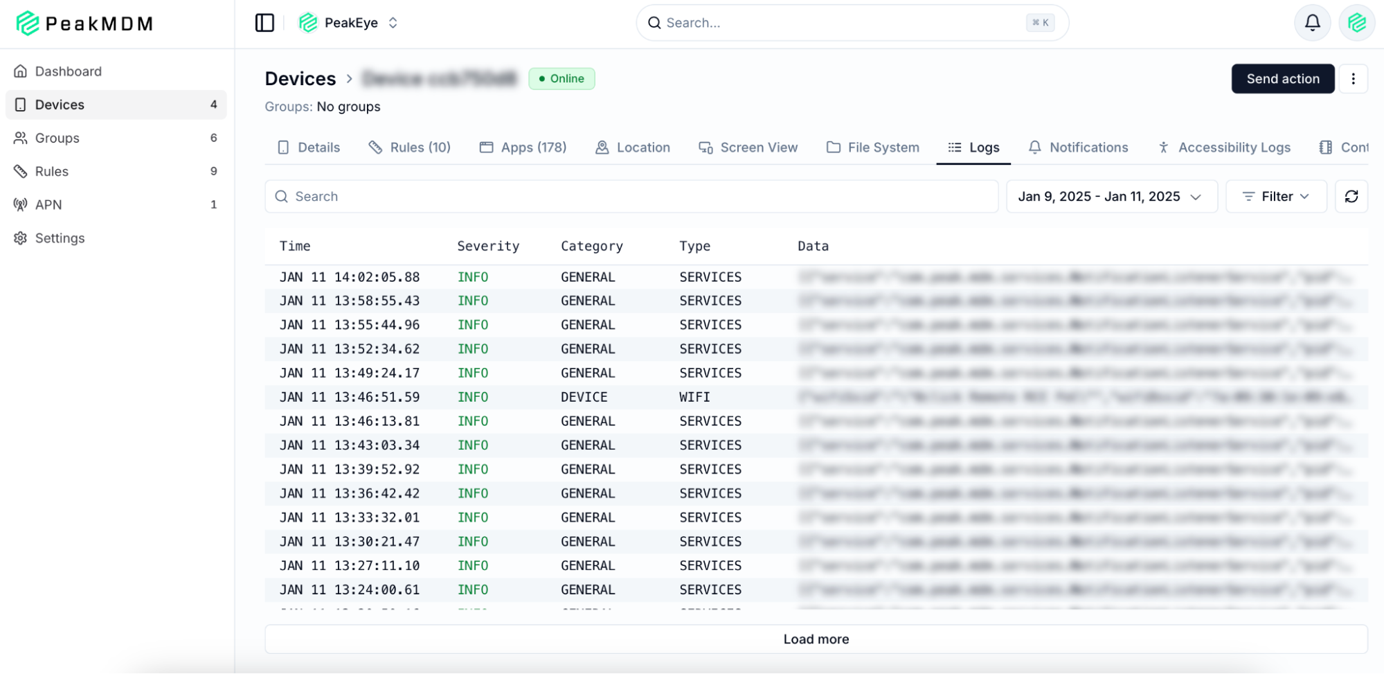Refresh the logs list

coord(1351,197)
